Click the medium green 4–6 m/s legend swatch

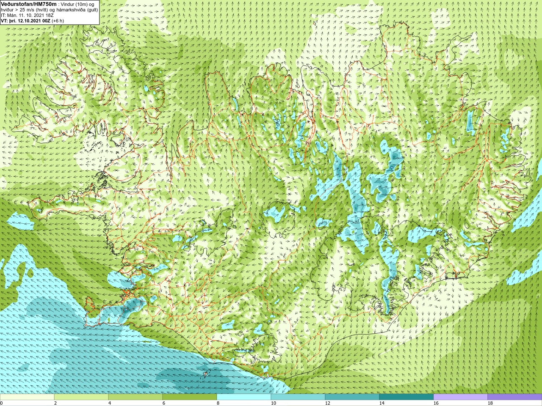[135, 397]
